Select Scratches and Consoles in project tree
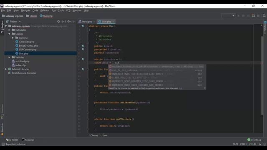267x150 pixels. point(24,73)
